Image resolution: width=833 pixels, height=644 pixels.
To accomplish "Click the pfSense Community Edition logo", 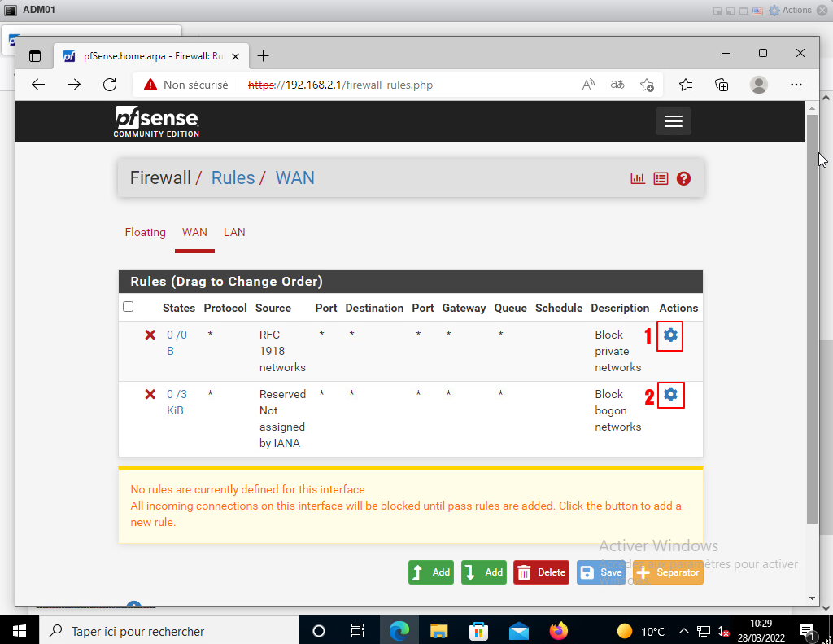I will click(x=156, y=121).
